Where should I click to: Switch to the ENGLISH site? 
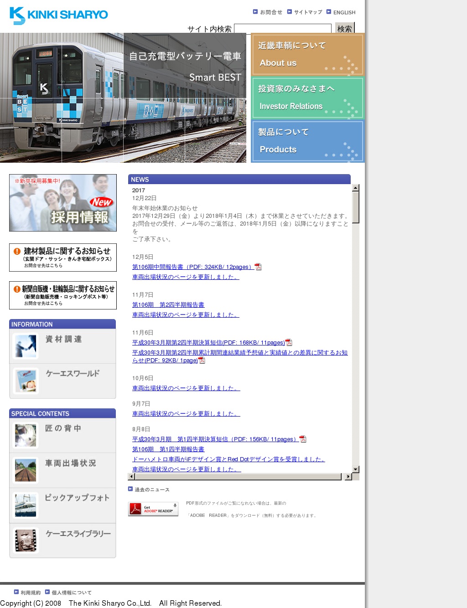click(x=344, y=12)
